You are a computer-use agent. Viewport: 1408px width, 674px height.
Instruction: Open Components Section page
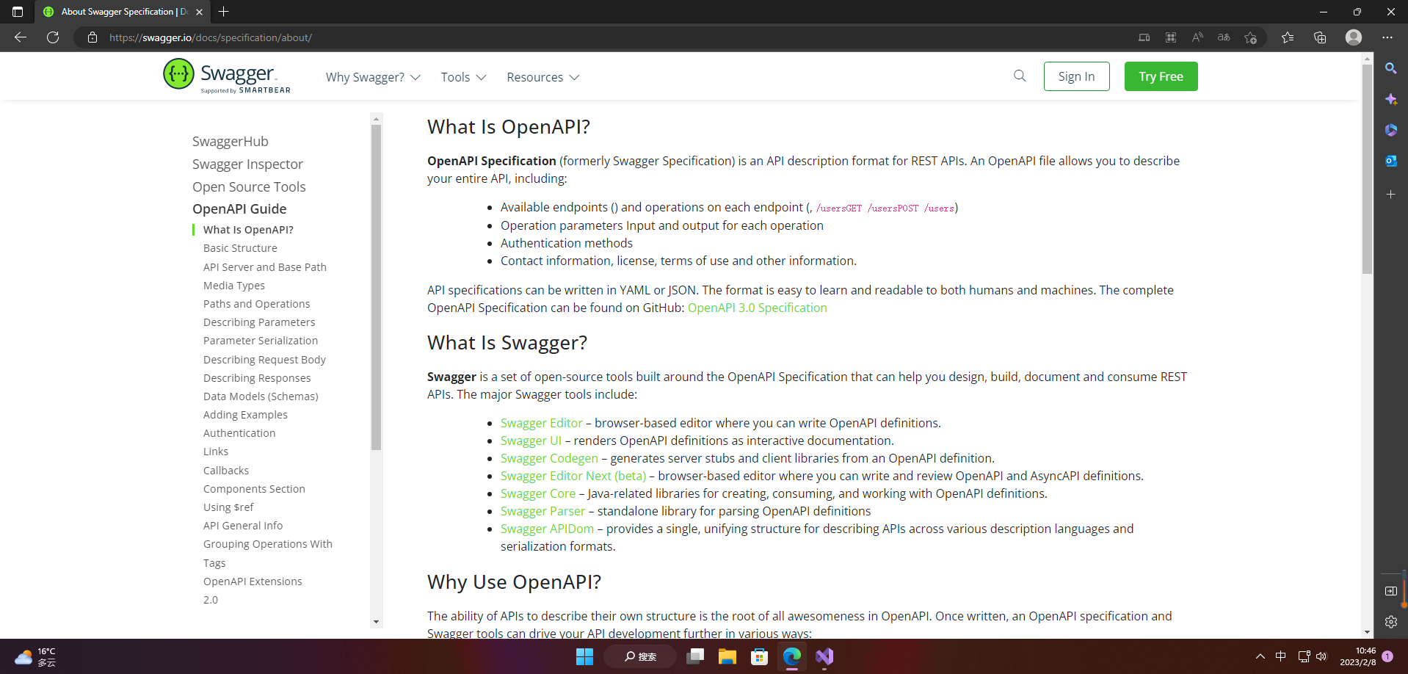(254, 489)
